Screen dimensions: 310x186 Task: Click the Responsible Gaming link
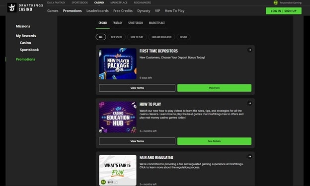pyautogui.click(x=291, y=2)
